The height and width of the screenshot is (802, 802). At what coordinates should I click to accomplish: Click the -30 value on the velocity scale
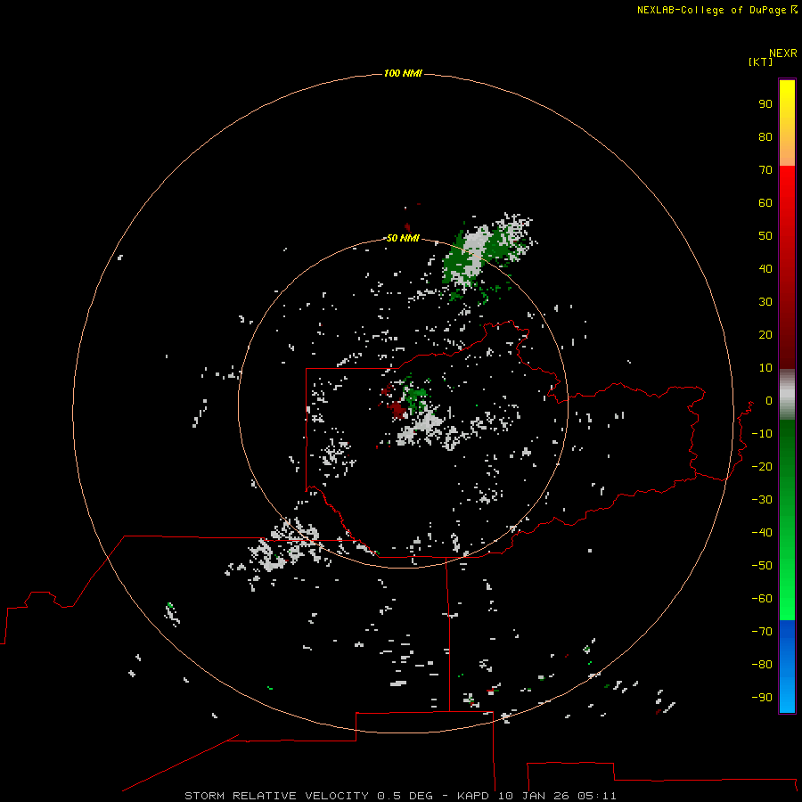pyautogui.click(x=762, y=500)
